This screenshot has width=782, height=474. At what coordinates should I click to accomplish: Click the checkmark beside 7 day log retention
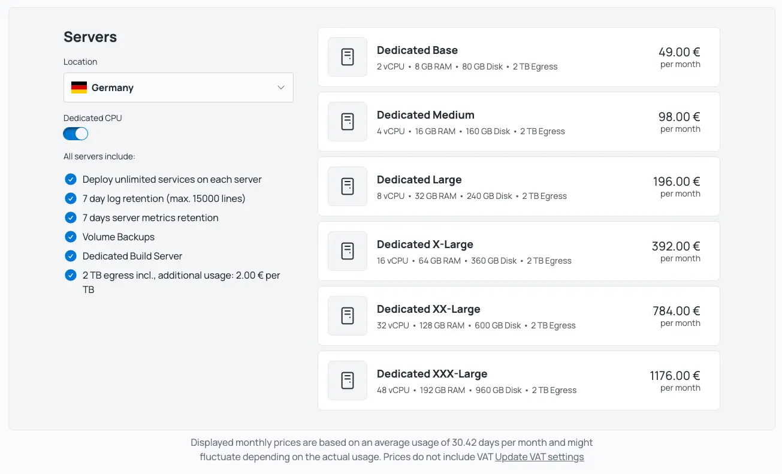point(71,198)
